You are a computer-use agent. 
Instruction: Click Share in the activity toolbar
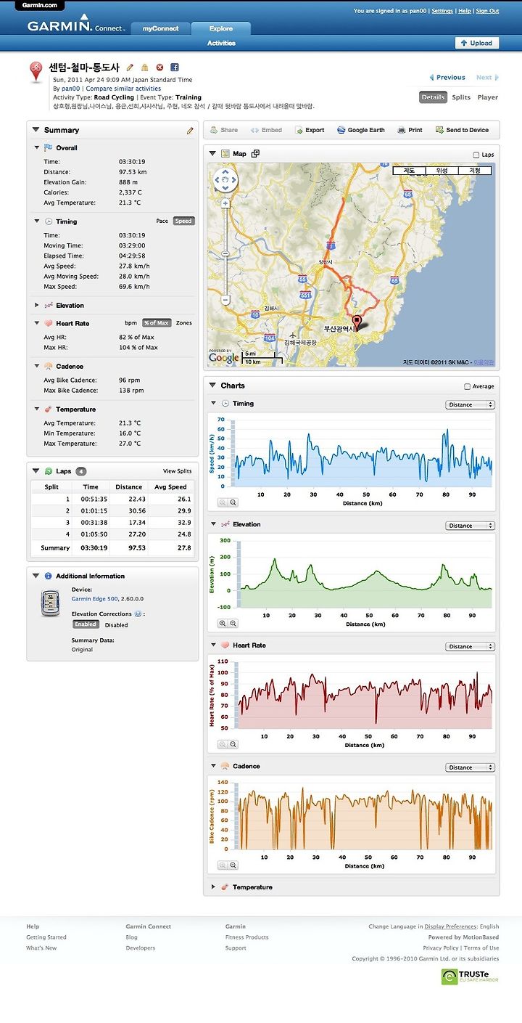pos(223,130)
